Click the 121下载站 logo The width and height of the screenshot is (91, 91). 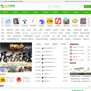(8, 6)
